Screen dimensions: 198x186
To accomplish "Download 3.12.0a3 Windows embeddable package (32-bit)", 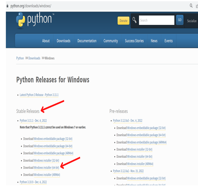I will [x=146, y=128].
